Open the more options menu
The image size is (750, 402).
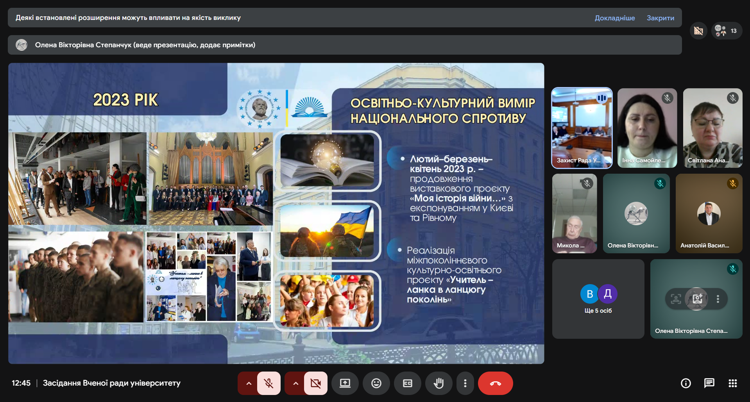[465, 383]
